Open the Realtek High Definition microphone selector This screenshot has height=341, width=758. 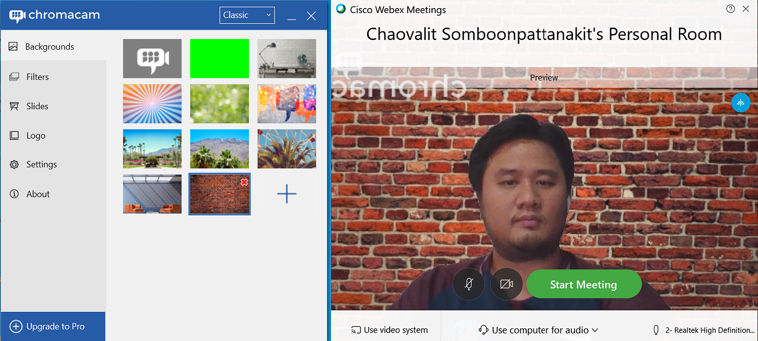click(x=703, y=330)
